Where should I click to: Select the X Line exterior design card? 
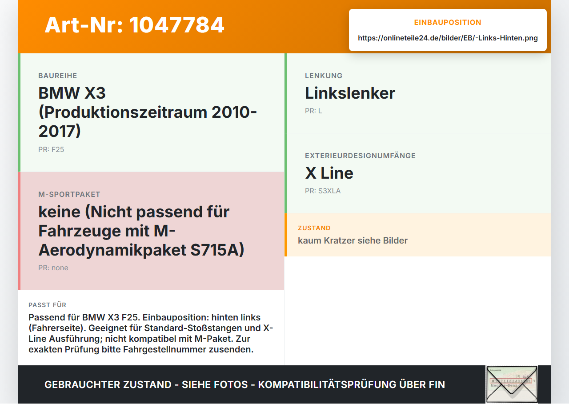coord(418,173)
